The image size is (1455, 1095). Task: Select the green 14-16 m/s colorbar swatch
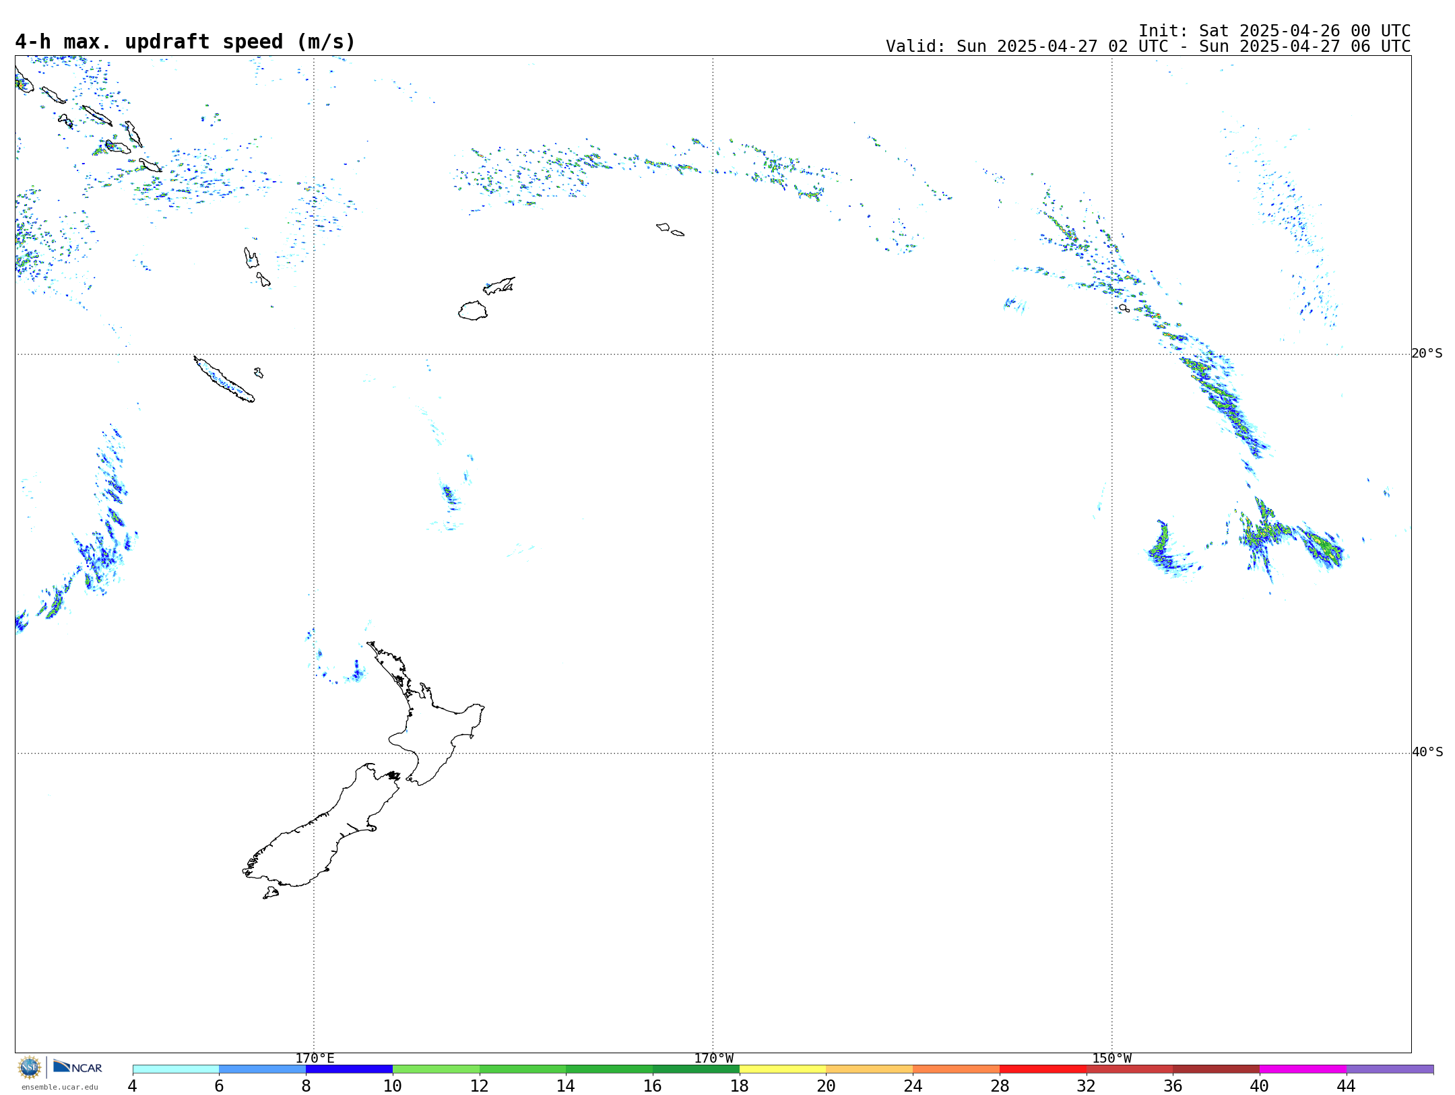tap(609, 1069)
